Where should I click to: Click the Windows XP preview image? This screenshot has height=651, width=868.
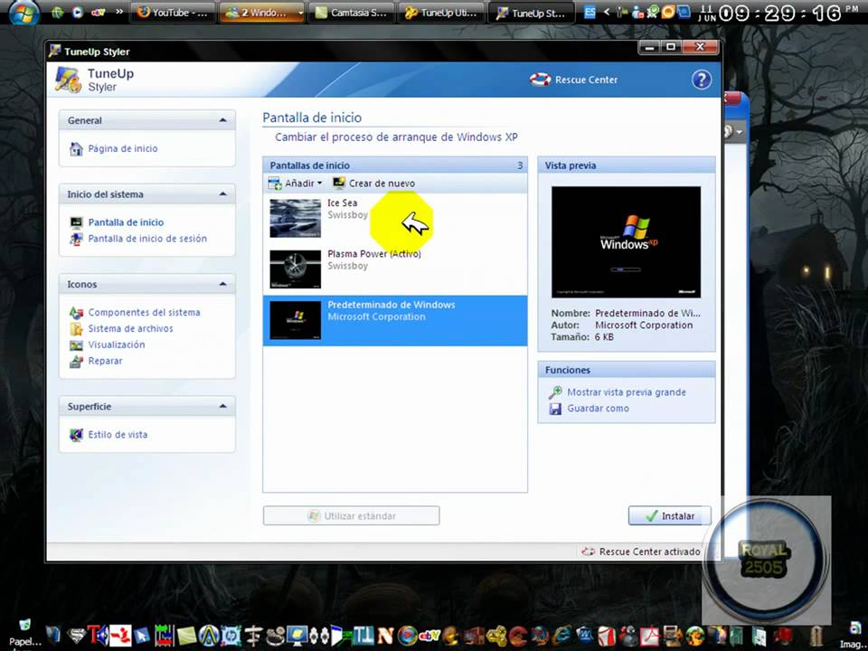click(x=626, y=242)
